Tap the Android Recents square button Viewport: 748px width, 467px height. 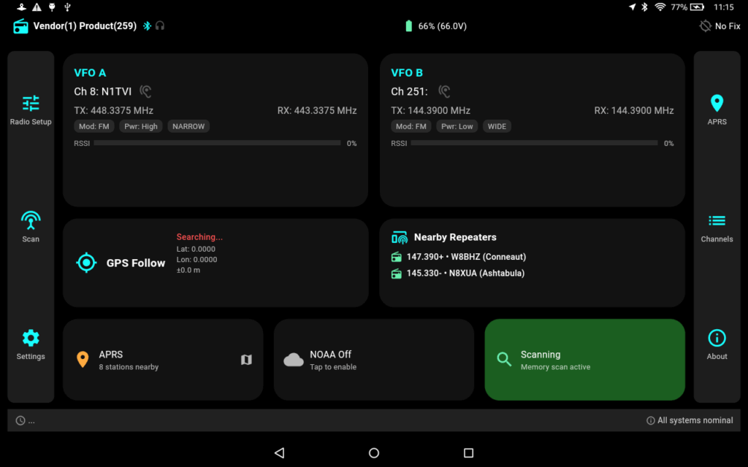pos(468,452)
